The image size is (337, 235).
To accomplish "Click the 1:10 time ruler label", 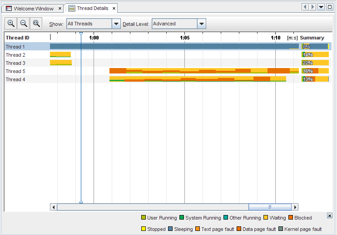I will point(276,38).
